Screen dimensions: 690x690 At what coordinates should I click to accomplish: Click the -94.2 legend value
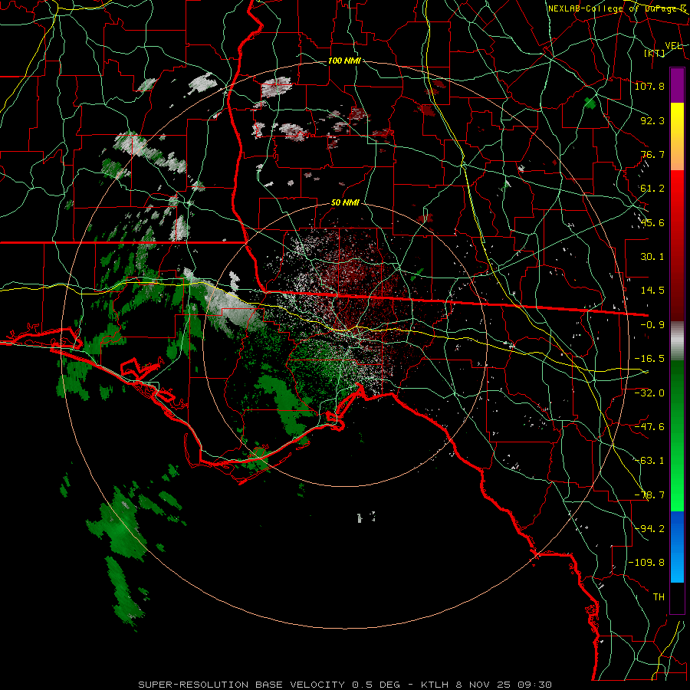click(x=649, y=529)
